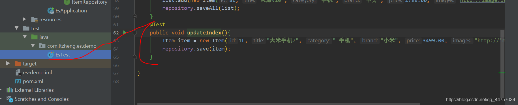Expand Scratches and Consoles node
This screenshot has height=105, width=518.
[1, 99]
